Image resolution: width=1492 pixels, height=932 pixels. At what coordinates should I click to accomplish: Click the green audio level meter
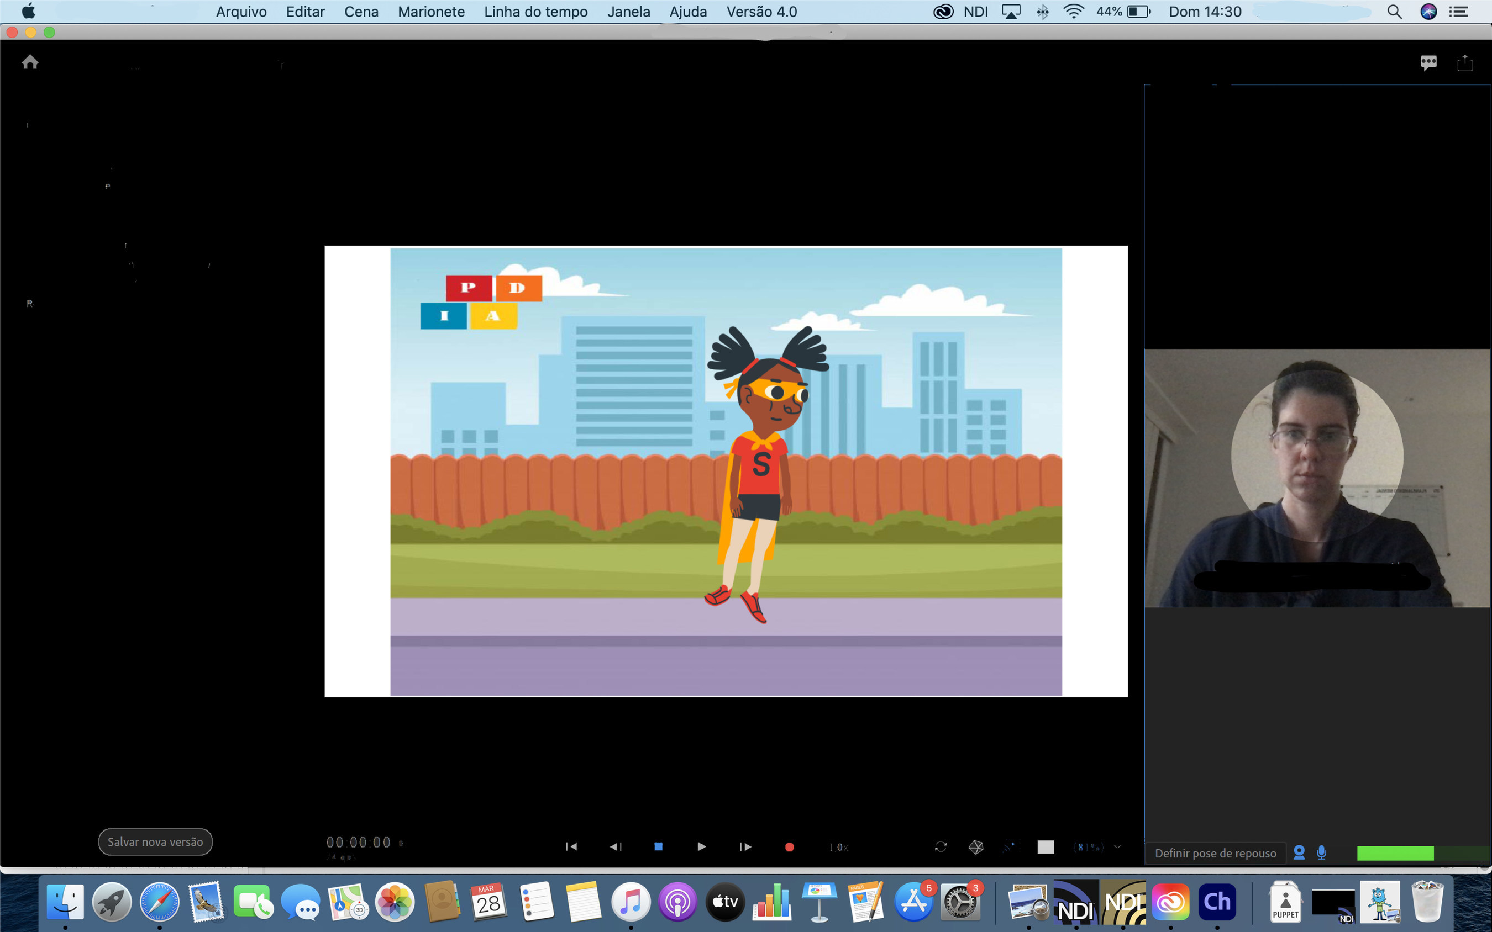(x=1395, y=853)
